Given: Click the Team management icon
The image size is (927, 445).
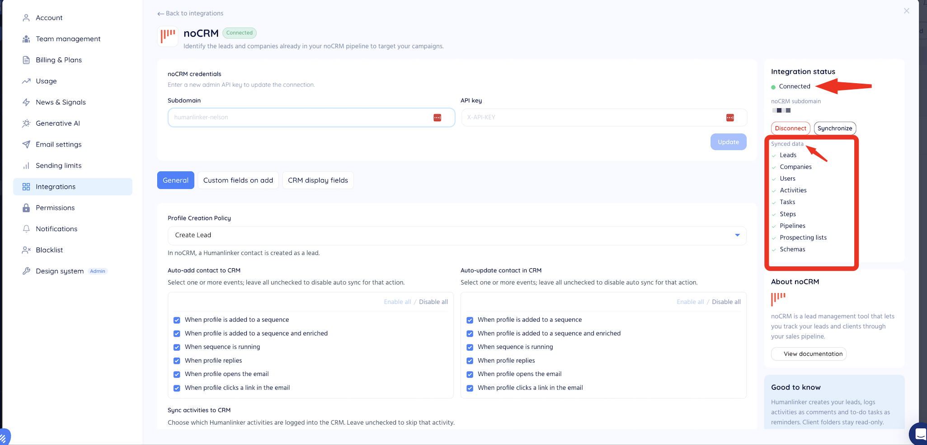Looking at the screenshot, I should pyautogui.click(x=26, y=39).
